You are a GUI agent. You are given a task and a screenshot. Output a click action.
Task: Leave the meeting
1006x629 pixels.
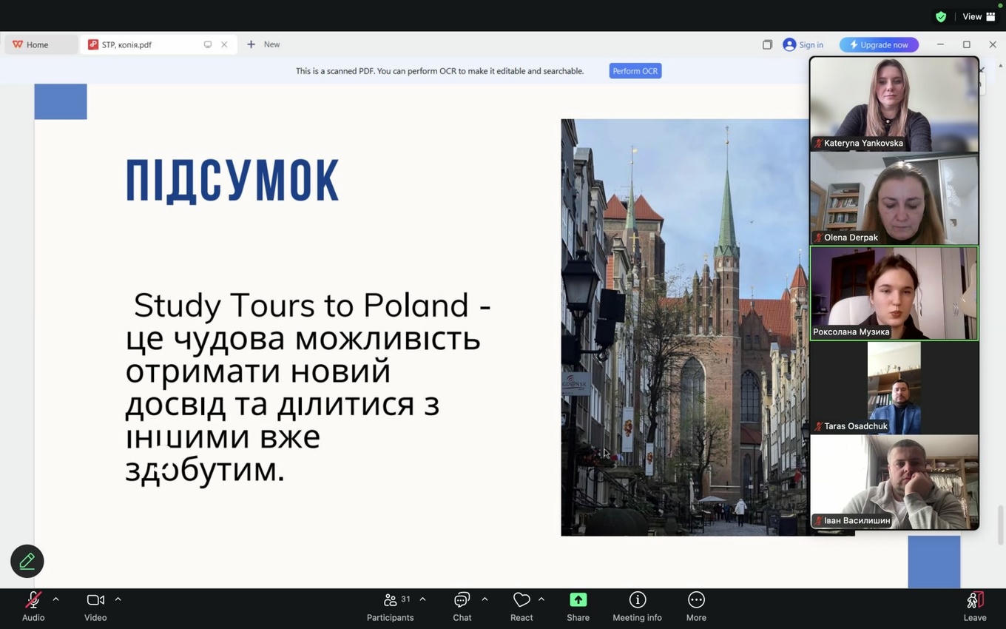[974, 600]
